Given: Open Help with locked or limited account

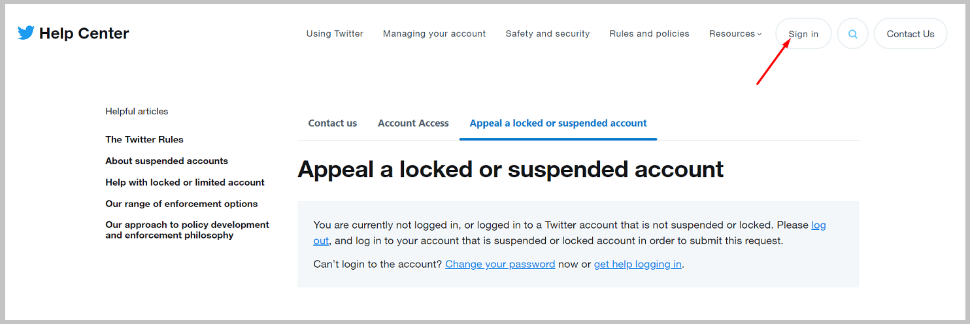Looking at the screenshot, I should 185,182.
